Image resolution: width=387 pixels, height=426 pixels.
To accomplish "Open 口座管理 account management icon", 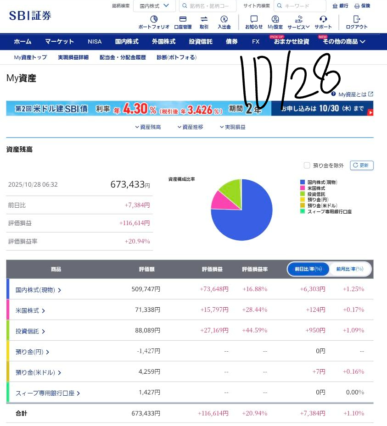I will coord(183,19).
